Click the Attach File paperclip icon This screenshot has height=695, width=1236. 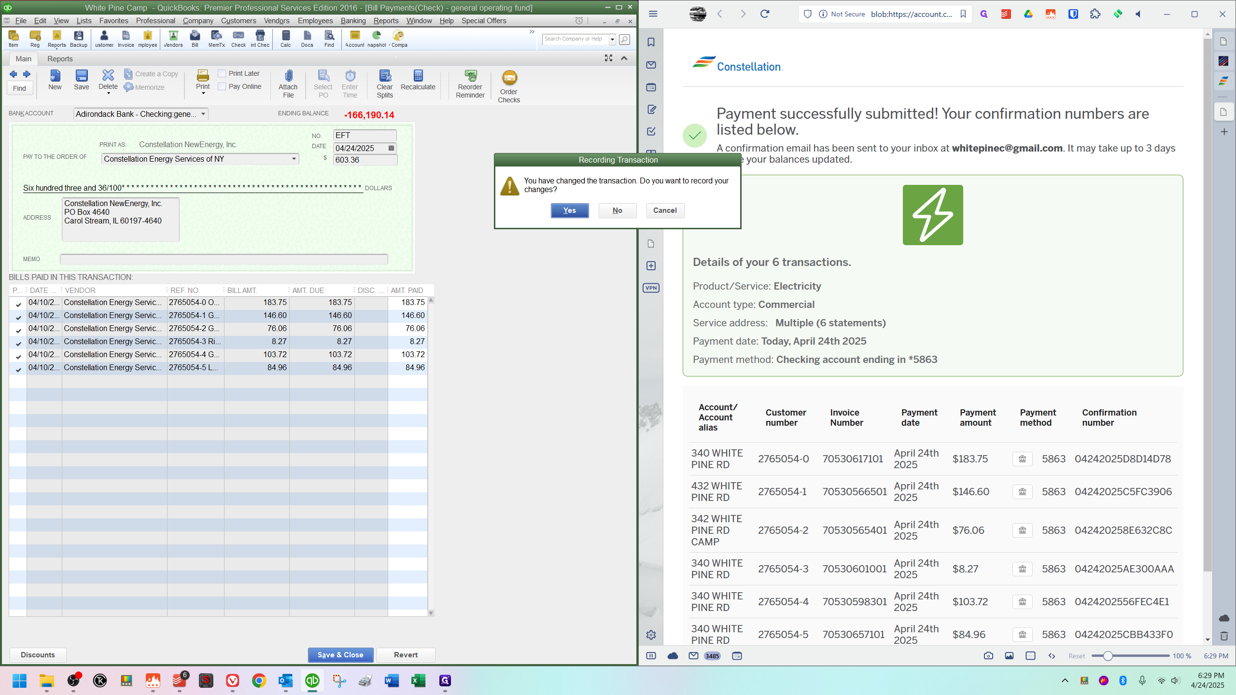point(288,76)
